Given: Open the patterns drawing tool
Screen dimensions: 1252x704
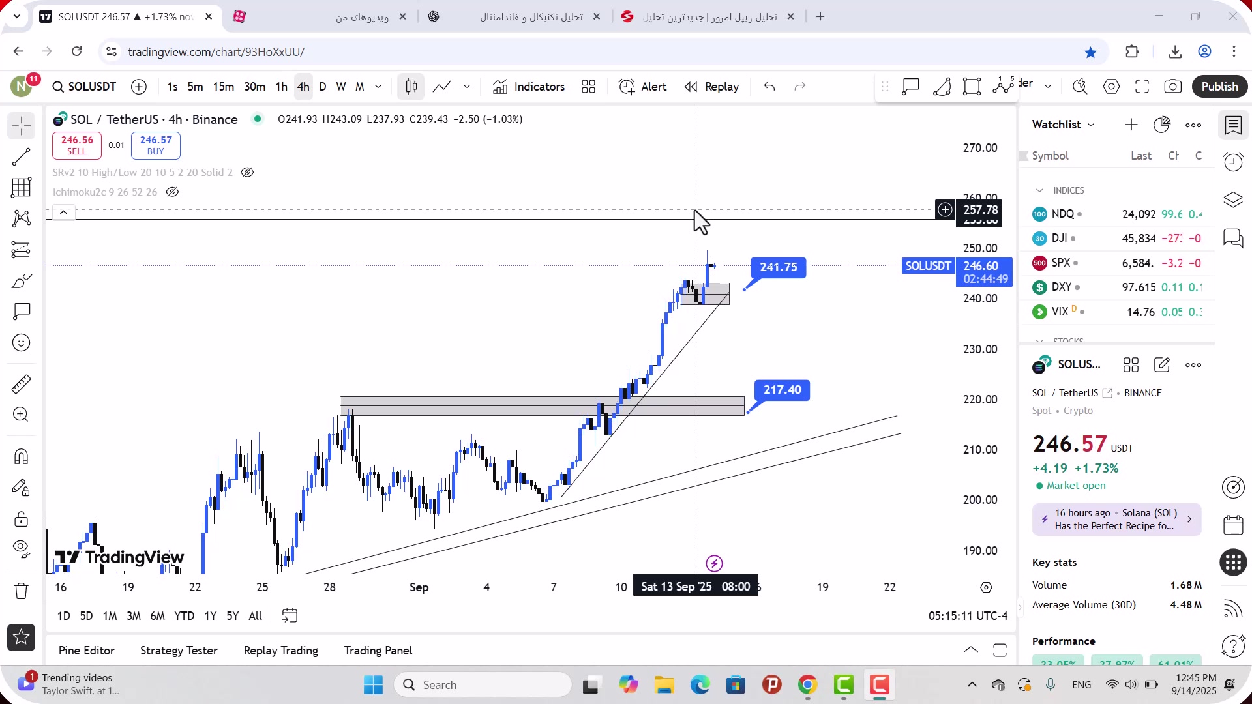Looking at the screenshot, I should tap(21, 218).
